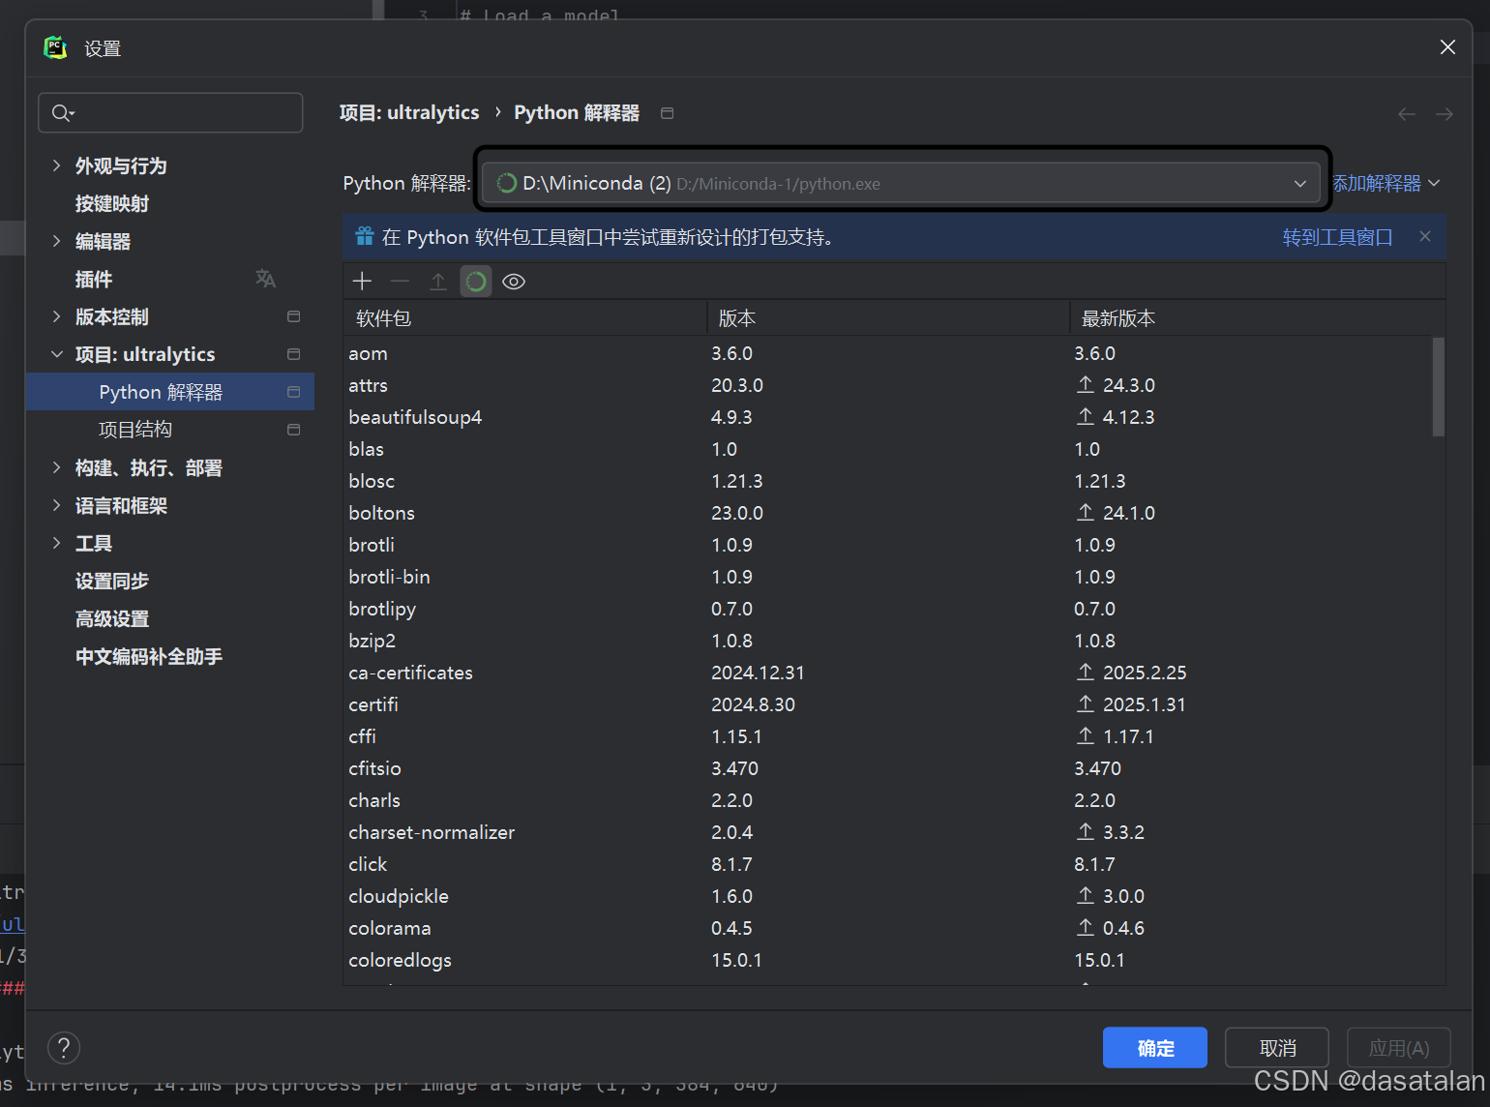Viewport: 1490px width, 1107px height.
Task: Click the project-level icon beside 项目结构
Action: [294, 430]
